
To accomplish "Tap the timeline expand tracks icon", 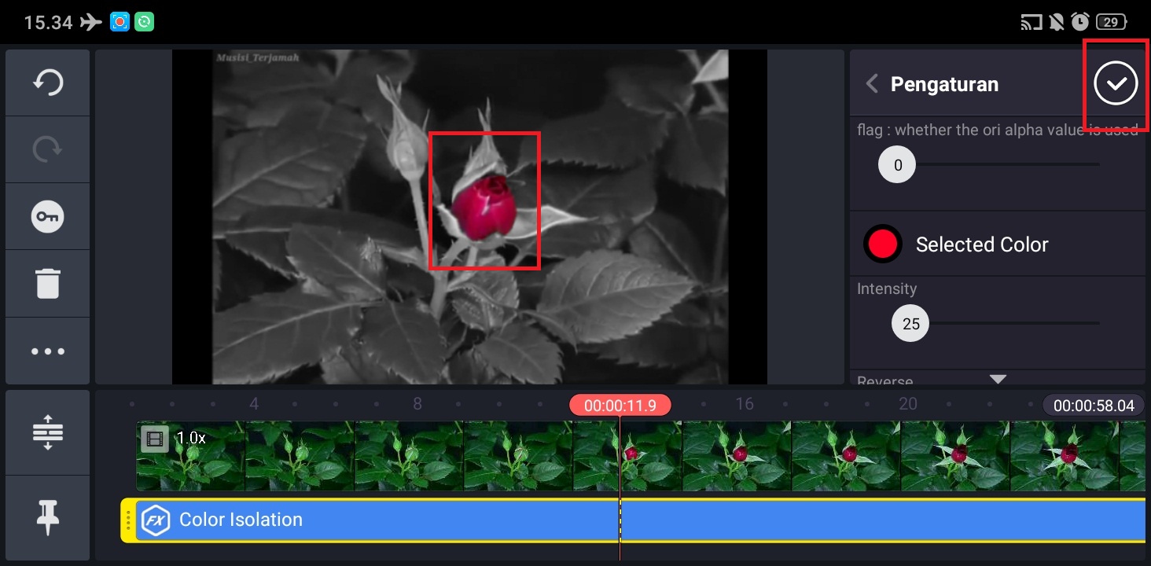I will coord(48,432).
